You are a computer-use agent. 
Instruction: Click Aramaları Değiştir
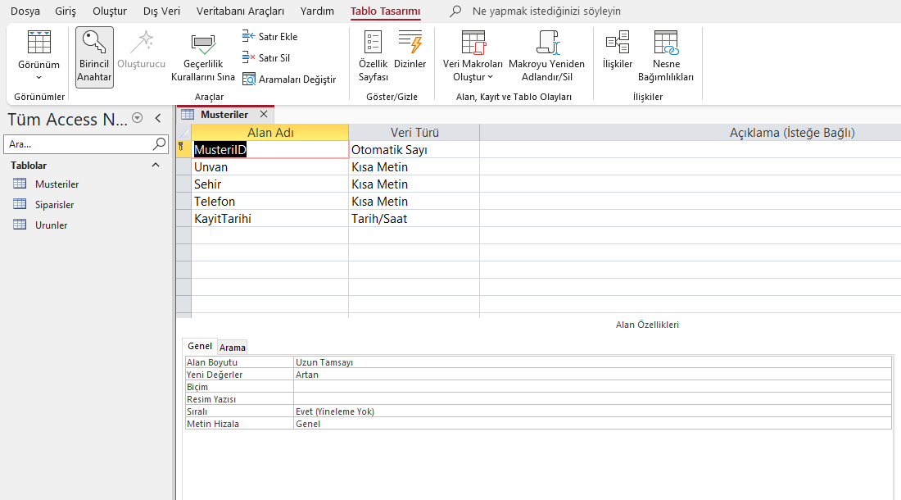[289, 80]
